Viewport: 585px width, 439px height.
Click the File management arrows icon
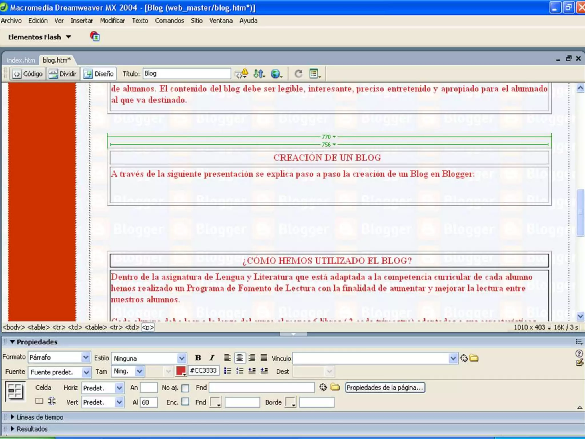(259, 74)
